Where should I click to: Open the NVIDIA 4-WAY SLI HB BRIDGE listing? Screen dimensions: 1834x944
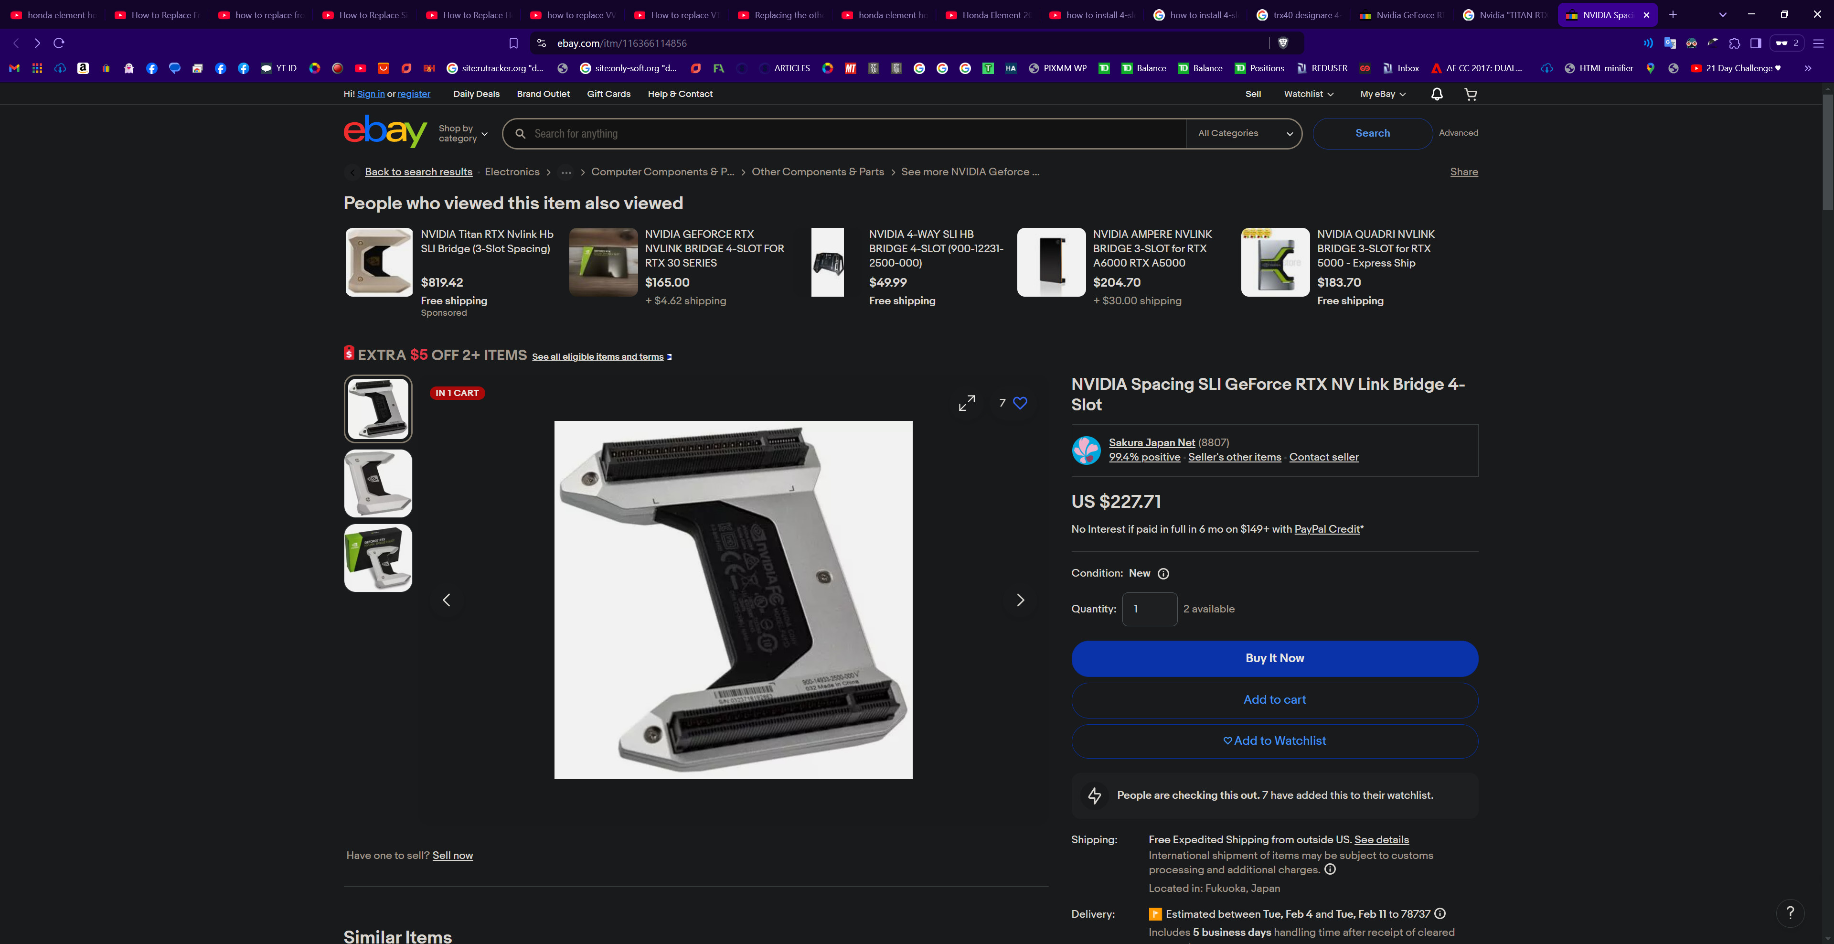click(936, 248)
